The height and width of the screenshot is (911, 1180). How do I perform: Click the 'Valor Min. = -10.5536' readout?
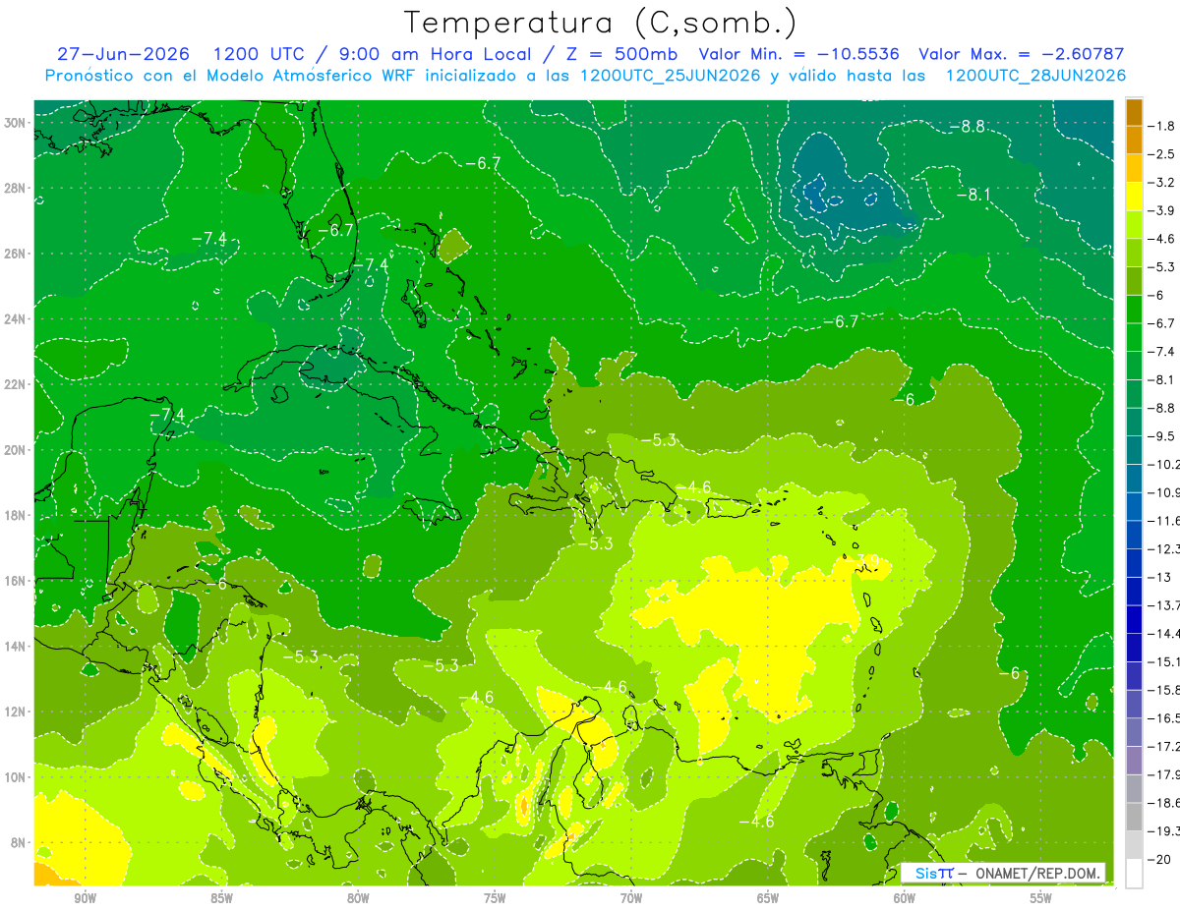point(800,54)
